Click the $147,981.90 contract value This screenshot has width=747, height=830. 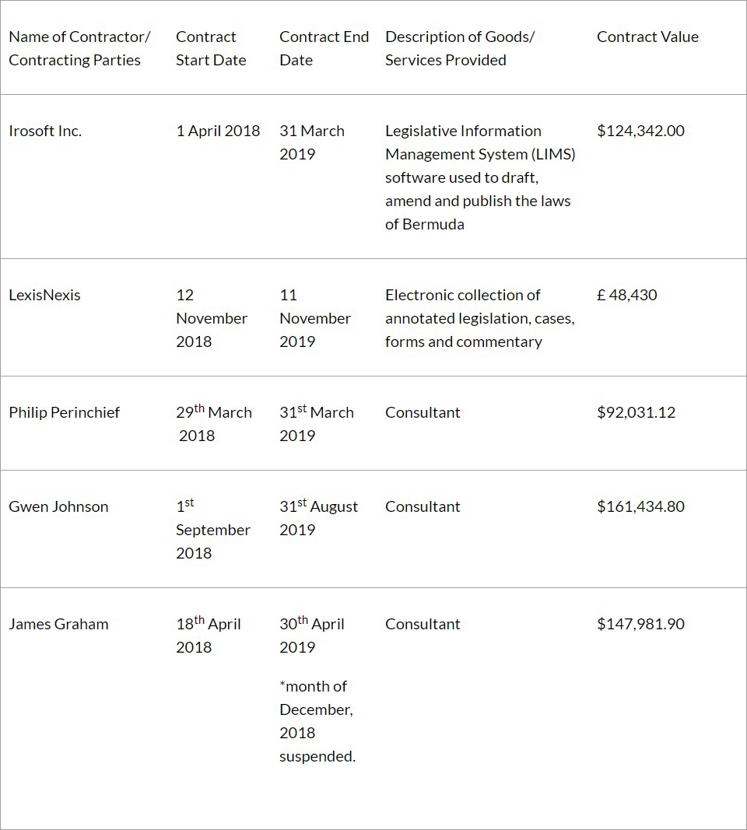[640, 624]
